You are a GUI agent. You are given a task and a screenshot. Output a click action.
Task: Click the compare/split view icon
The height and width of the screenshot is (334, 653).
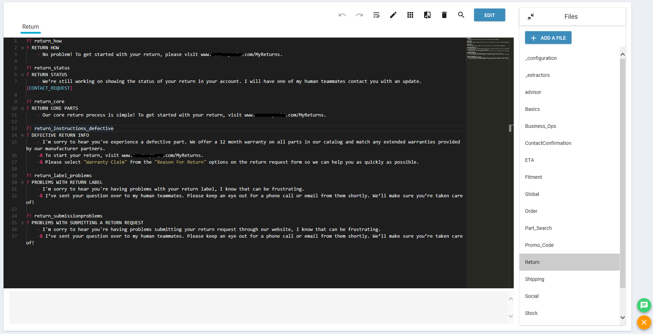427,15
